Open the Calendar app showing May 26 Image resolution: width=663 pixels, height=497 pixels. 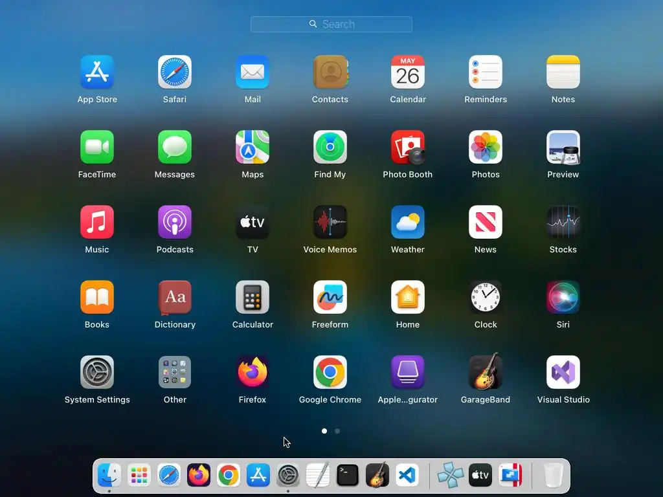tap(408, 72)
